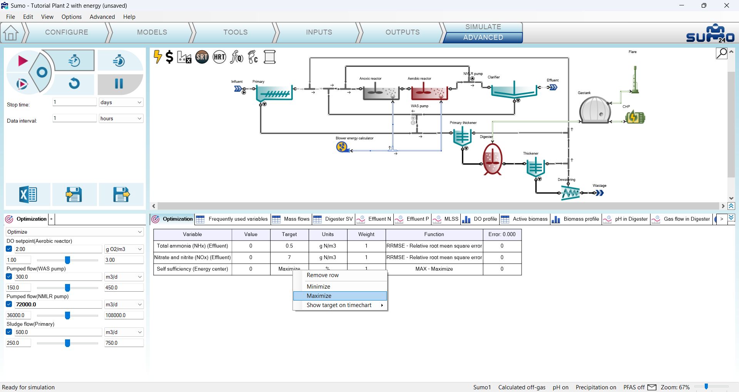Open the NMLR pump m3/d unit dropdown

[124, 304]
